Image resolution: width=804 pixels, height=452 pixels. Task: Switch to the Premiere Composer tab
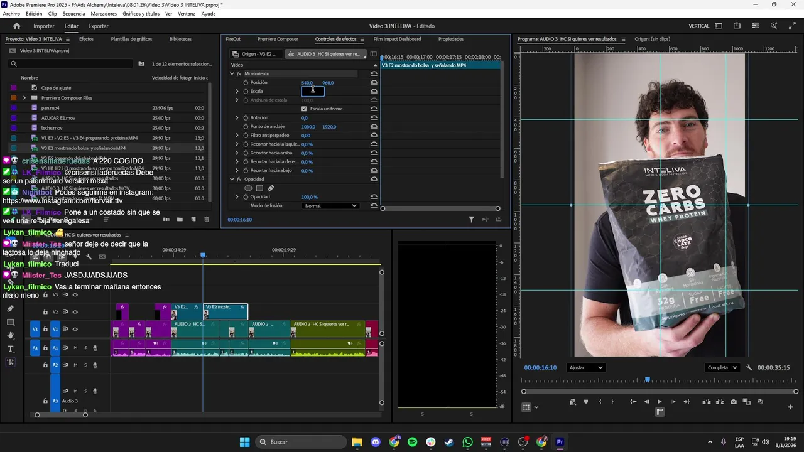click(x=278, y=39)
